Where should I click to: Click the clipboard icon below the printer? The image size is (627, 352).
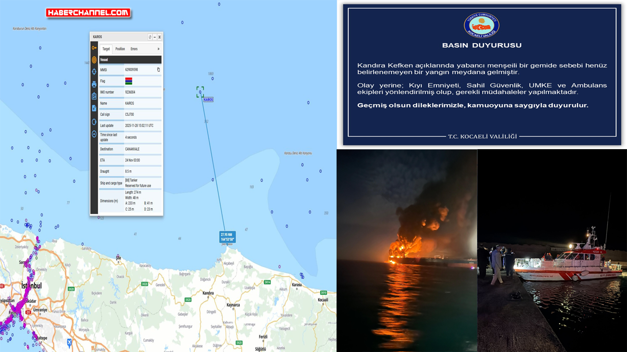94,96
